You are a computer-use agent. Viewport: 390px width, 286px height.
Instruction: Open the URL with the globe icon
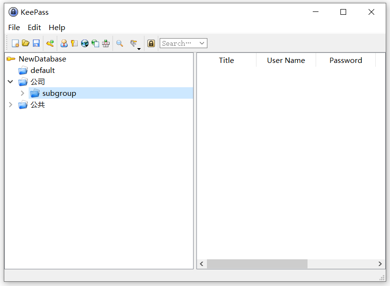point(84,43)
